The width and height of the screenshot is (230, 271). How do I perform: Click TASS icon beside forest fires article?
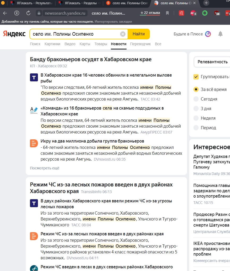[x=34, y=203]
